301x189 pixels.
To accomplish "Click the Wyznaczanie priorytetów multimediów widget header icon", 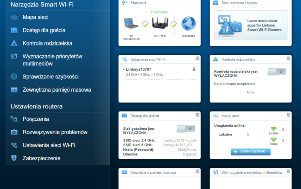I will point(215,172).
